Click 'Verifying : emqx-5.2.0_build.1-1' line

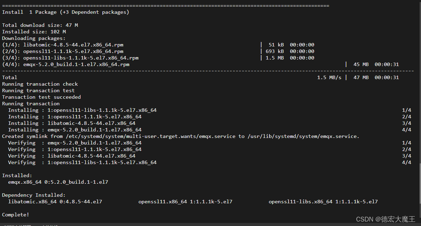pyautogui.click(x=210, y=143)
